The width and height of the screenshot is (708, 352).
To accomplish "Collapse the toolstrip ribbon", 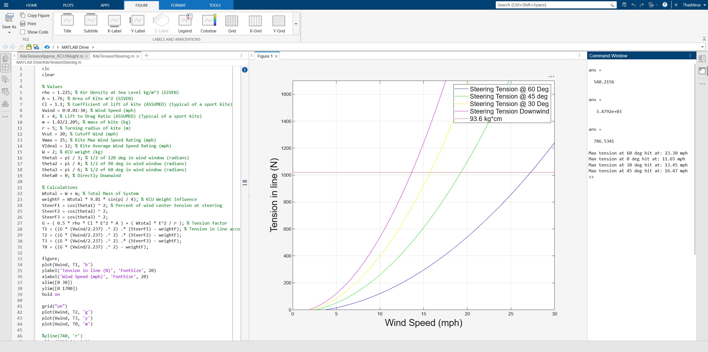I will [x=704, y=38].
